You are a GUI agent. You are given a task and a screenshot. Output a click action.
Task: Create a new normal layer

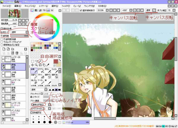click(4, 49)
